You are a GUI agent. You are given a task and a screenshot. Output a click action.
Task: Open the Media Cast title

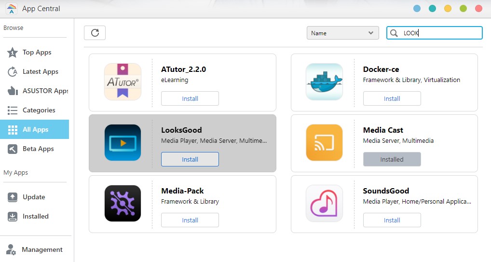coord(383,130)
